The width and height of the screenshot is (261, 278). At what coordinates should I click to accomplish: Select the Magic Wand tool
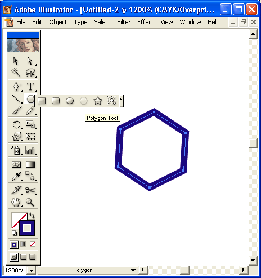click(x=16, y=73)
